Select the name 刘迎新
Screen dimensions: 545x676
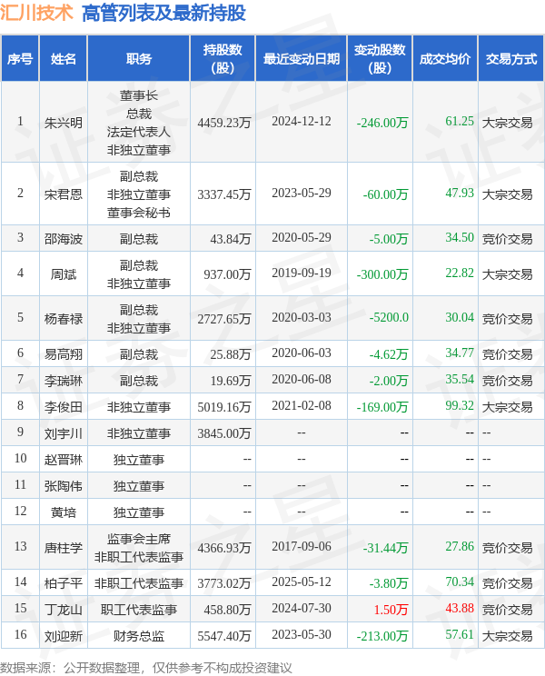(x=64, y=636)
